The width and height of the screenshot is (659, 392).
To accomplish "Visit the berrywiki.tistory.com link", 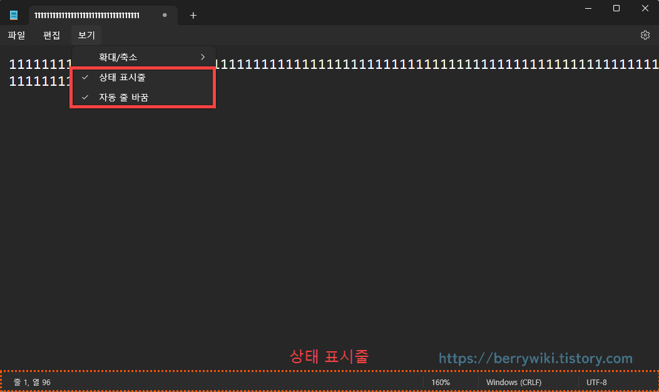I will click(536, 359).
